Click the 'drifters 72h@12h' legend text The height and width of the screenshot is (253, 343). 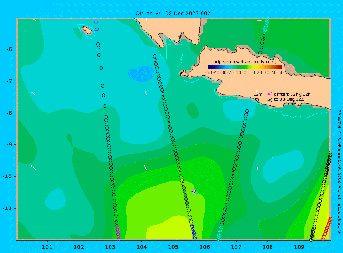tap(292, 94)
